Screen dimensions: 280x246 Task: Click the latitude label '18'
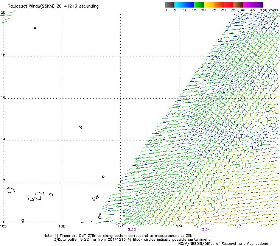[x=3, y=55]
